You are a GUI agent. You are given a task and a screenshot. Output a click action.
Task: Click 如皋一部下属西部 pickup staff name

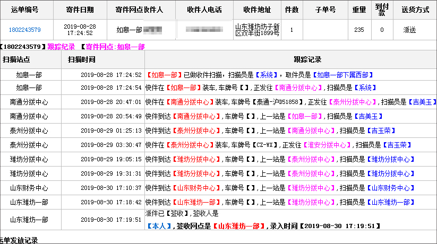click(x=343, y=75)
